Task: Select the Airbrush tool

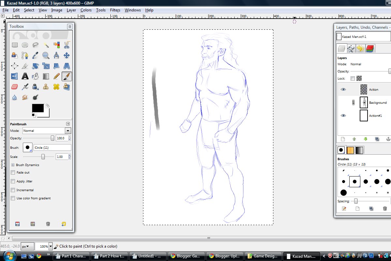Action: click(25, 87)
